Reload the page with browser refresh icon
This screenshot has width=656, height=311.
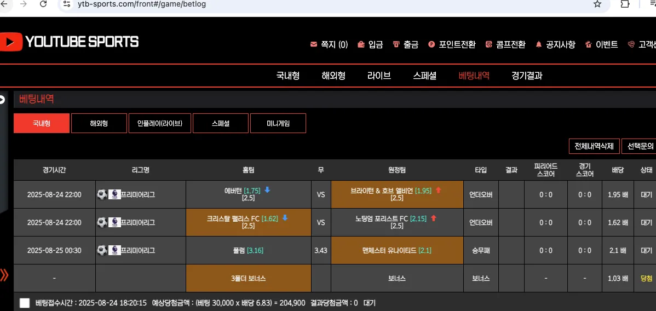[43, 4]
